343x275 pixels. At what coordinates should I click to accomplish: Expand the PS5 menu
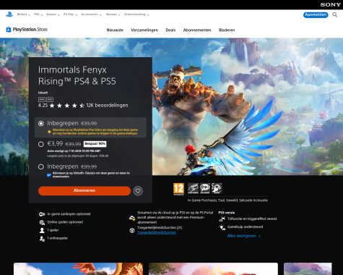[38, 14]
